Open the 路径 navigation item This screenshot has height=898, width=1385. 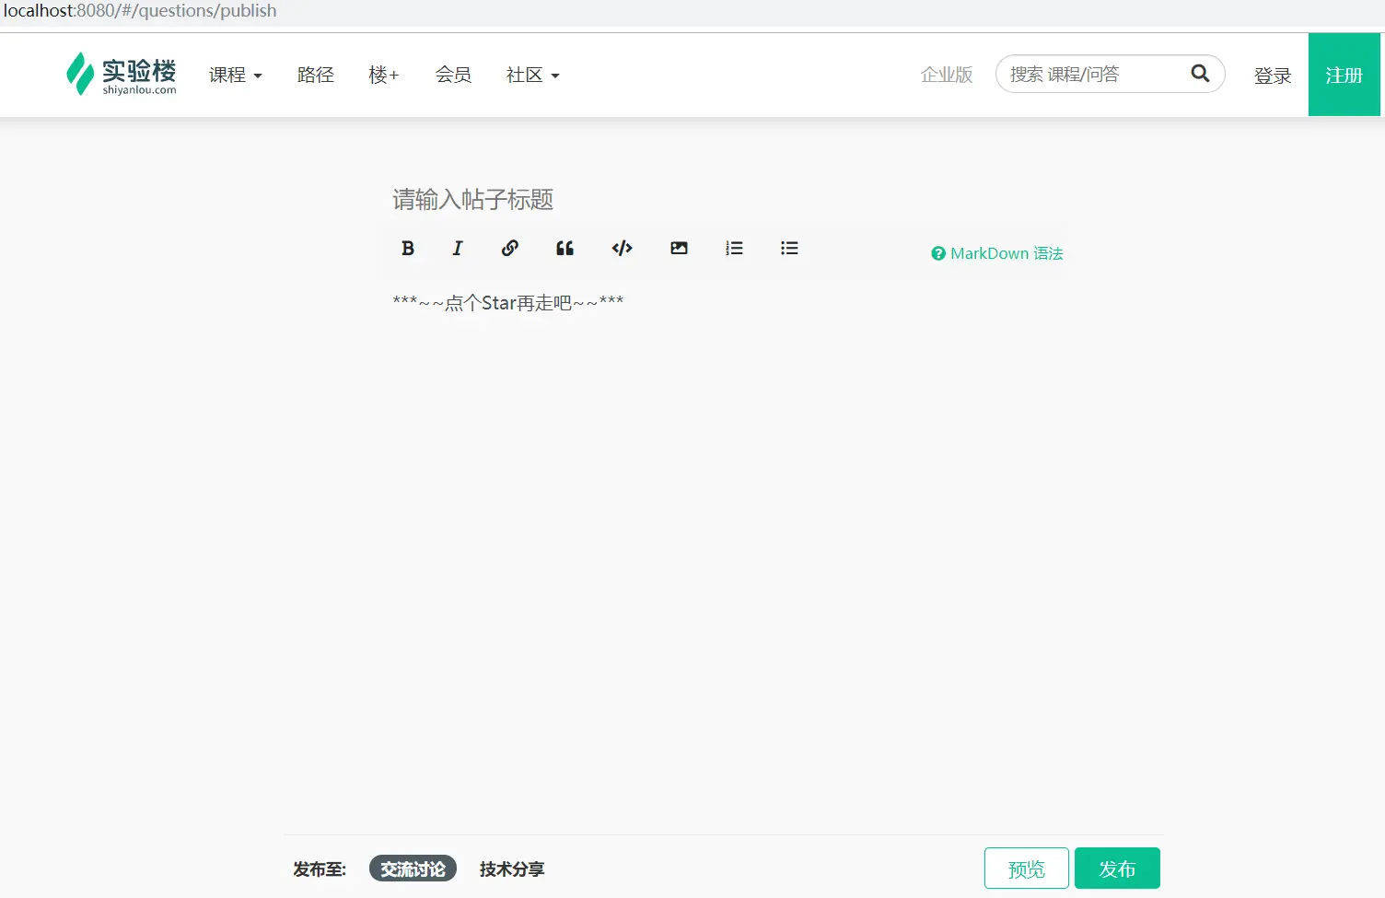[x=316, y=76]
